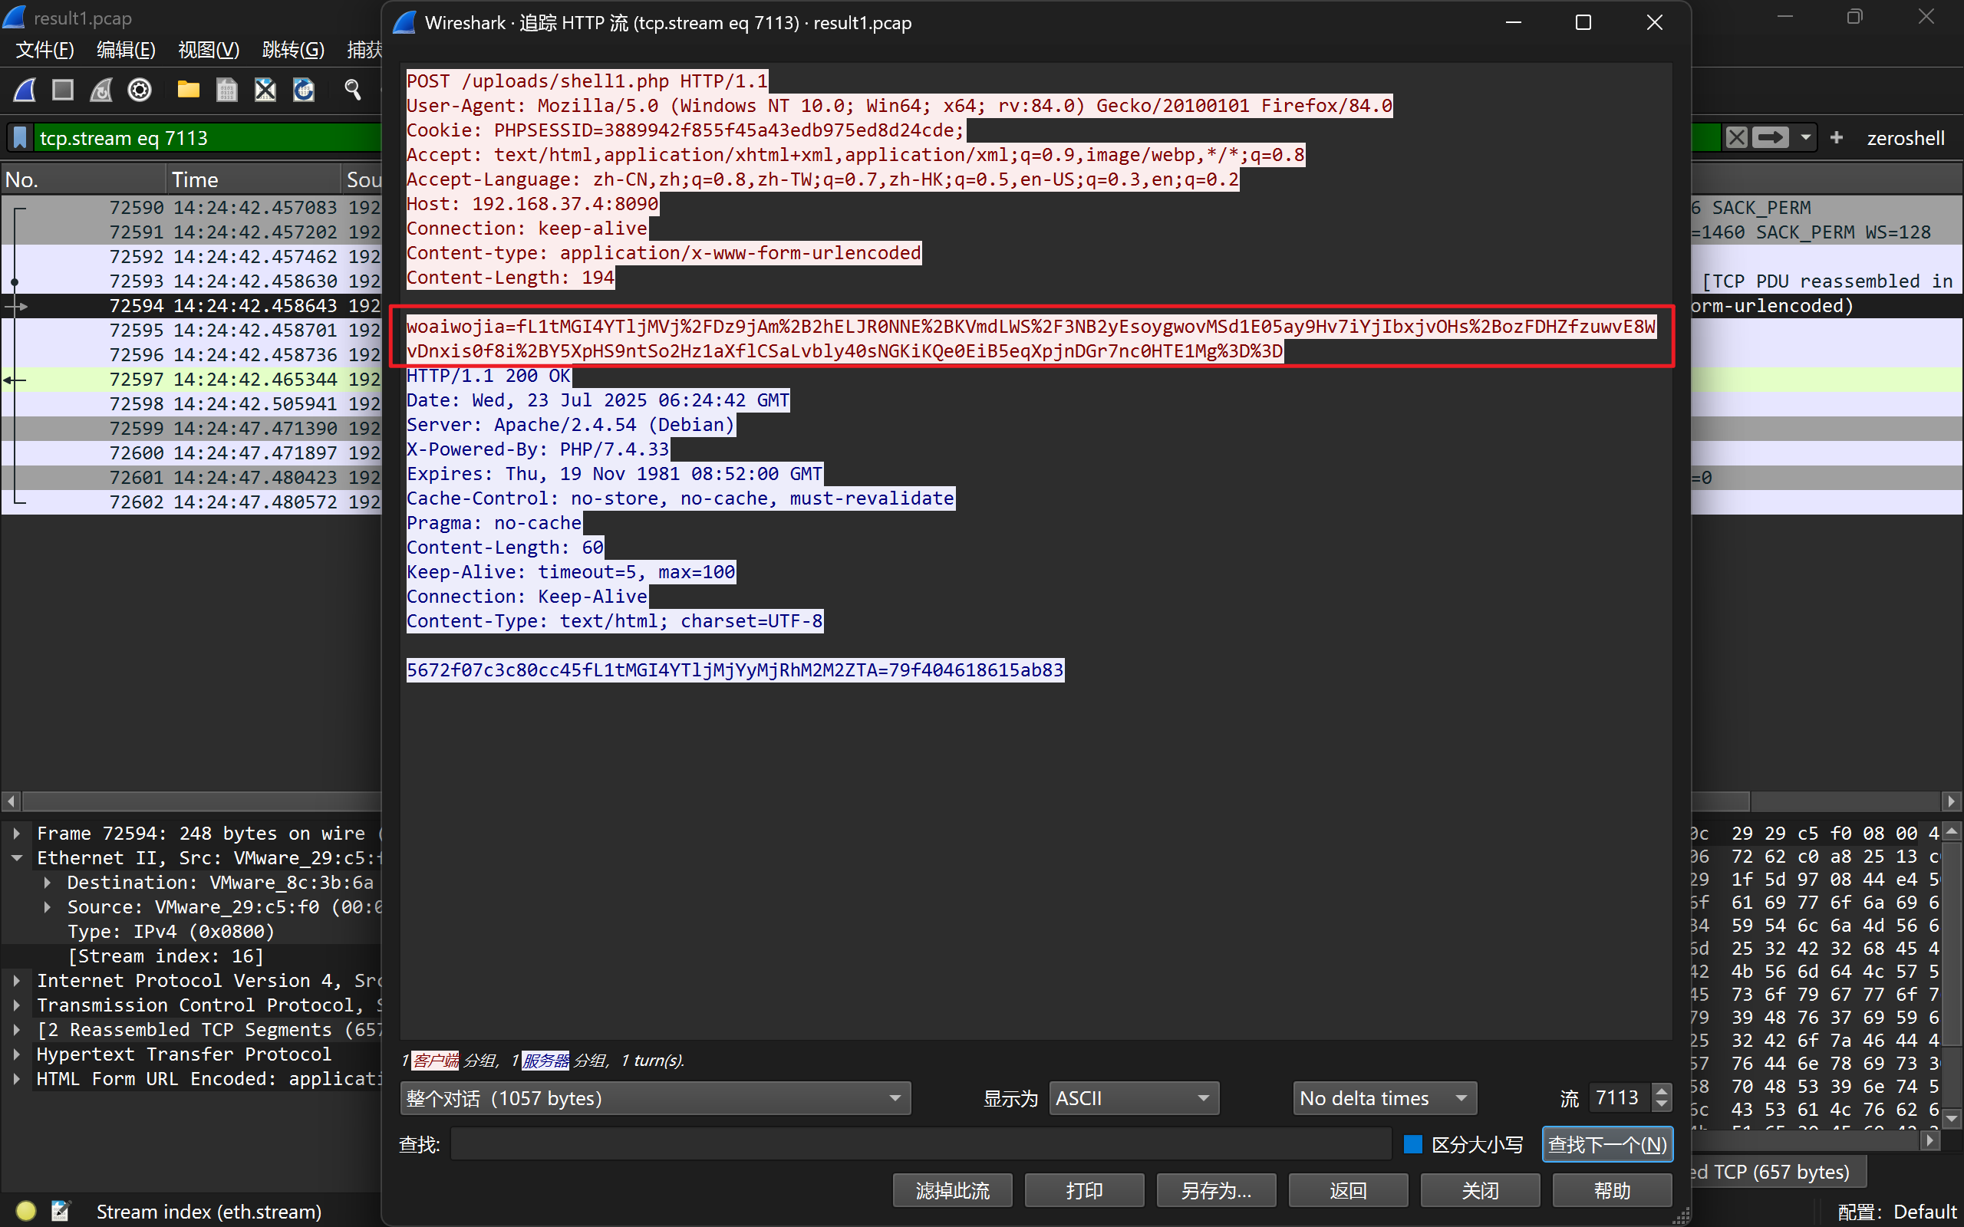The image size is (1964, 1227).
Task: Open the 视图(V) menu
Action: (x=209, y=51)
